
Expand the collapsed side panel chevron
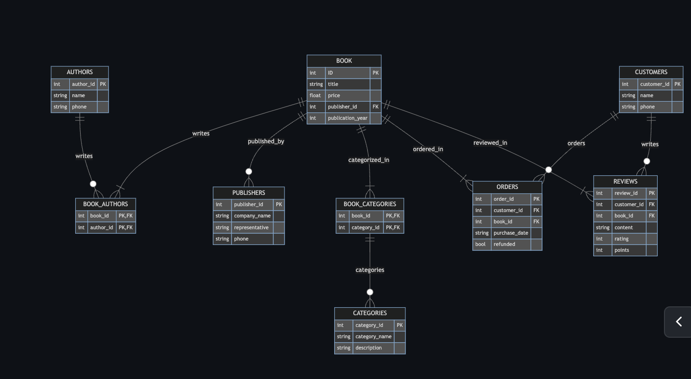point(678,322)
